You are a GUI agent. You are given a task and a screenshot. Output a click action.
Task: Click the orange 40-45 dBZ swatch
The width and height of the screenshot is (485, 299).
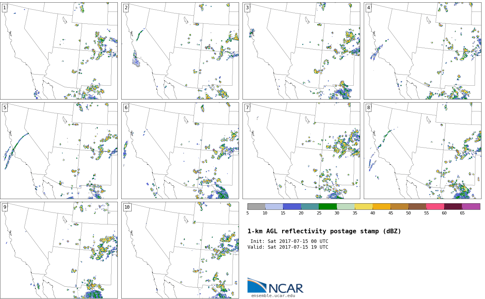[x=381, y=206]
